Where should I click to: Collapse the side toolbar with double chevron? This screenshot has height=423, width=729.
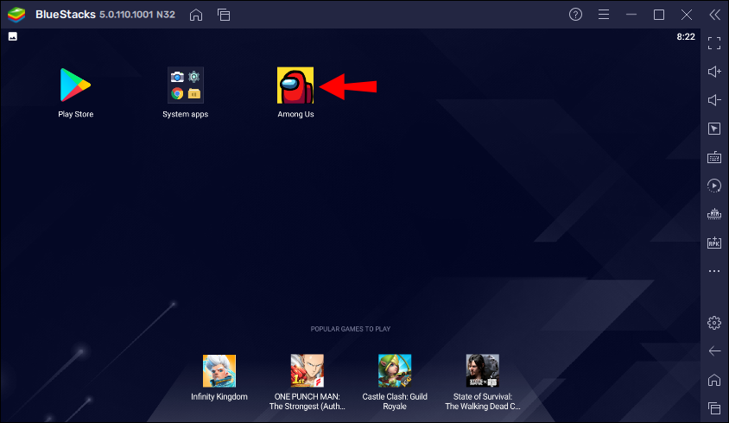714,15
